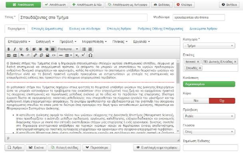Screen dimensions: 243x154
Task: Open the Επεξεργασία editor menu
Action: point(19,42)
